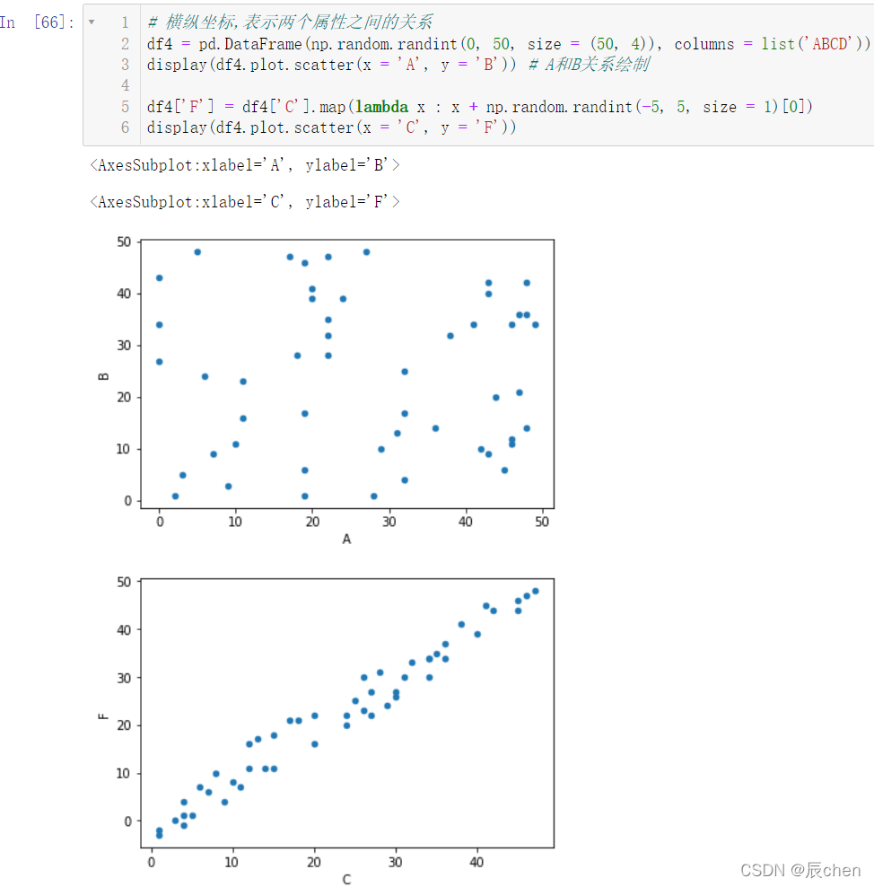The width and height of the screenshot is (874, 887).
Task: Click the x-axis label A of upper plot
Action: pyautogui.click(x=346, y=539)
